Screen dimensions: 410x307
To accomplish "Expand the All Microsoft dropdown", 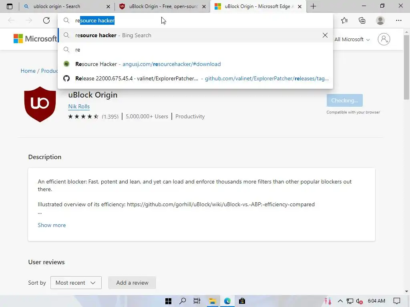I will coord(352,40).
